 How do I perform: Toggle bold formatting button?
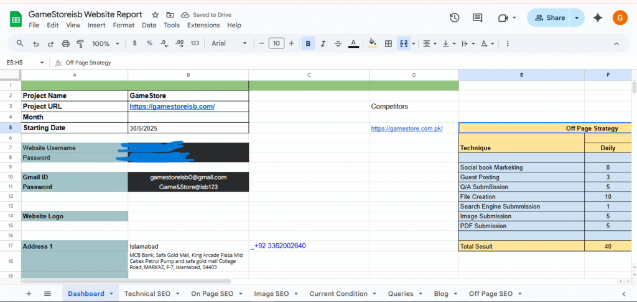click(x=308, y=43)
